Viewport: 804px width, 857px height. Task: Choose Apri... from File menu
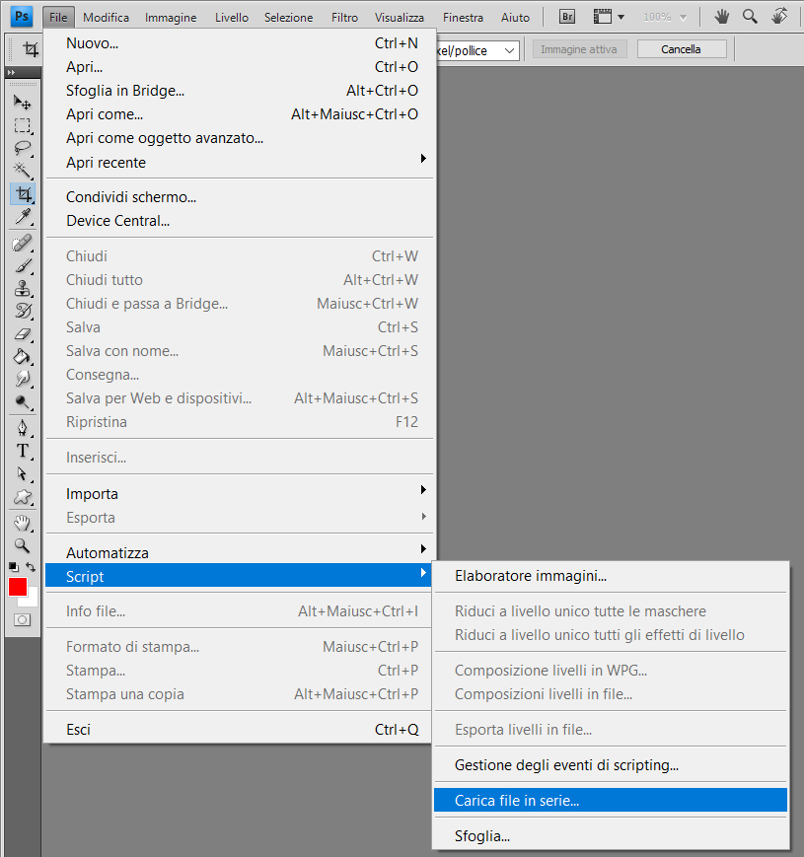coord(240,67)
